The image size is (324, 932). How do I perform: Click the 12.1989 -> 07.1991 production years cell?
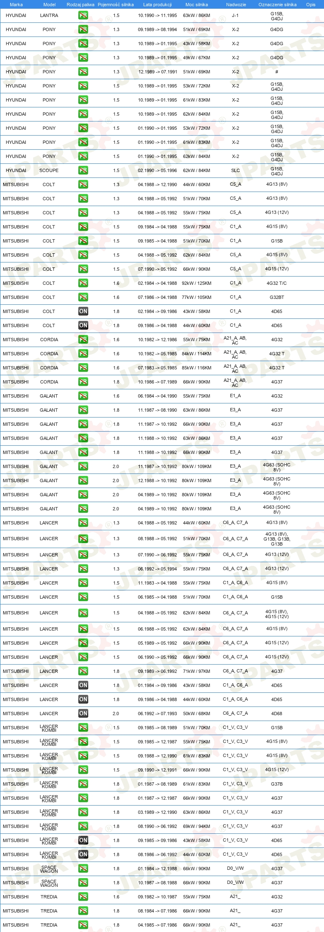coord(157,72)
